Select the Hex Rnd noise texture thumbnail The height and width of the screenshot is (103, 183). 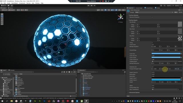click(180, 38)
